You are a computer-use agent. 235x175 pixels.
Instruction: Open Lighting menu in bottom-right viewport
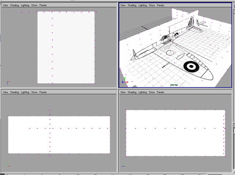[x=142, y=92]
